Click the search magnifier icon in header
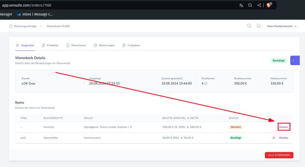This screenshot has width=305, height=167. (x=249, y=26)
